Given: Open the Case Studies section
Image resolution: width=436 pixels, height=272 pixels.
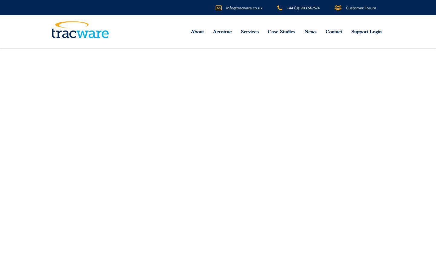Looking at the screenshot, I should [281, 32].
